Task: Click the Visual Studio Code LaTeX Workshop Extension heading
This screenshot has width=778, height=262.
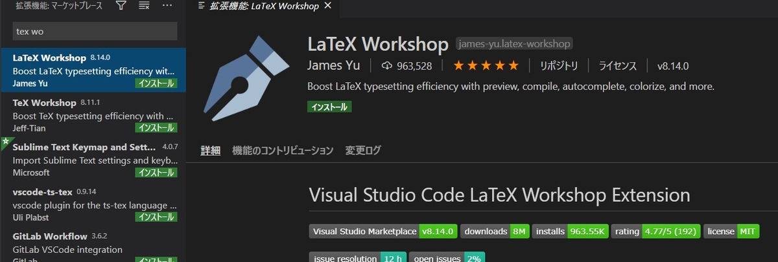Action: (499, 195)
